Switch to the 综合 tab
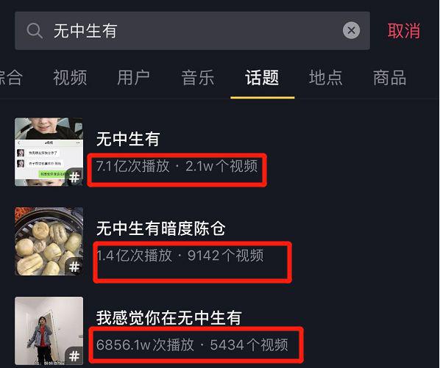 click(x=10, y=78)
